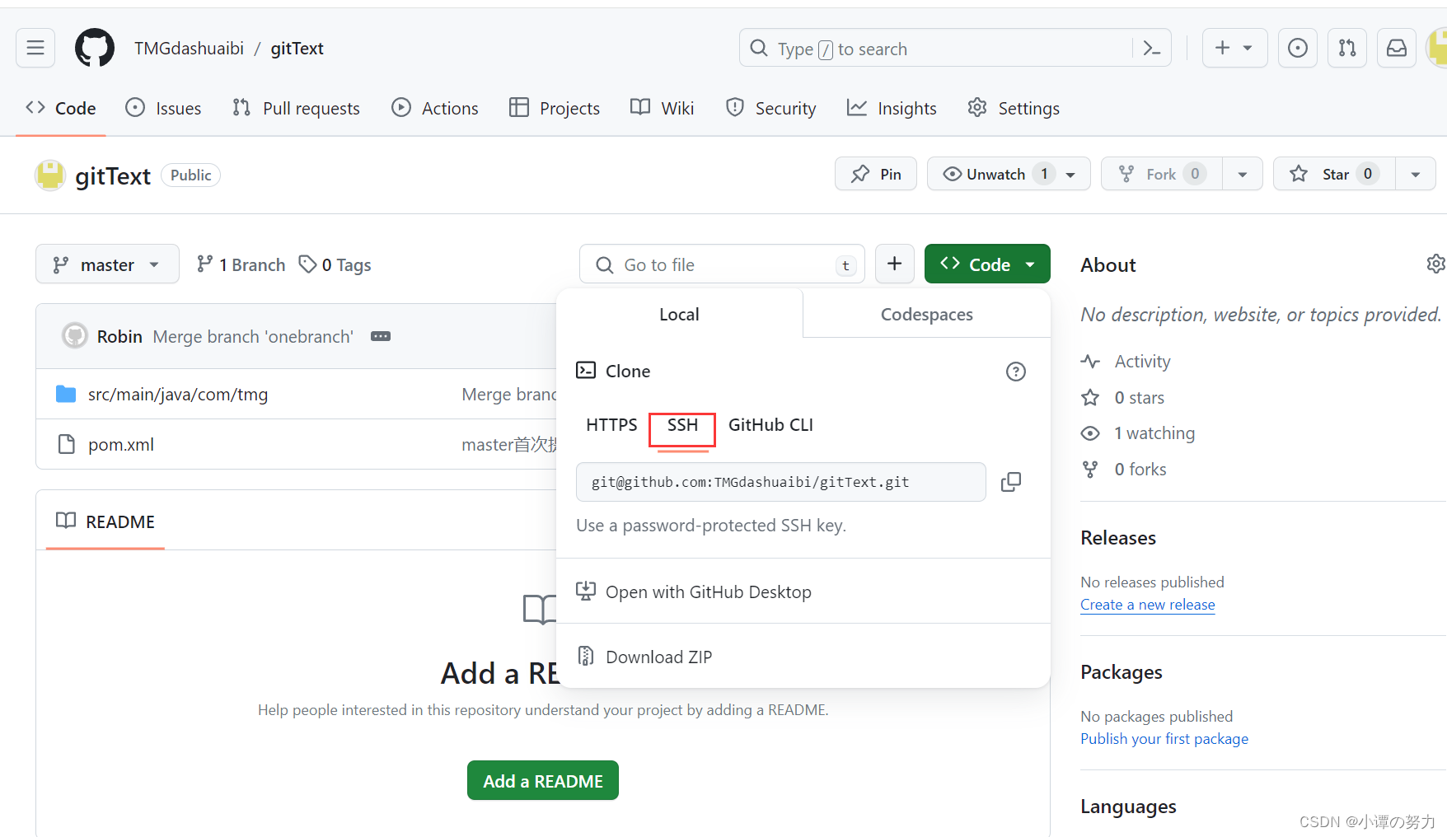
Task: Open the Releases heading link
Action: click(1118, 538)
